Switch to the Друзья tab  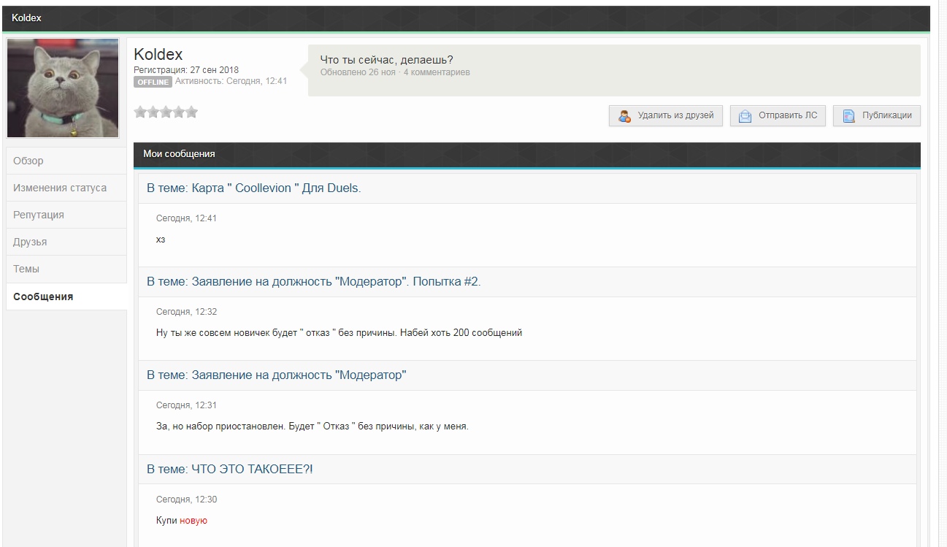point(66,242)
